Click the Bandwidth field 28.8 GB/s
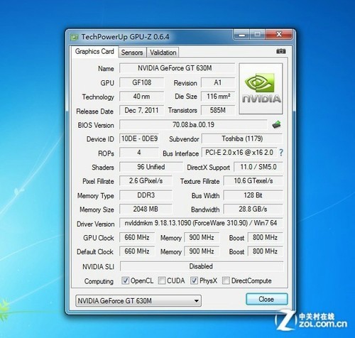355x338 pixels. pos(253,209)
